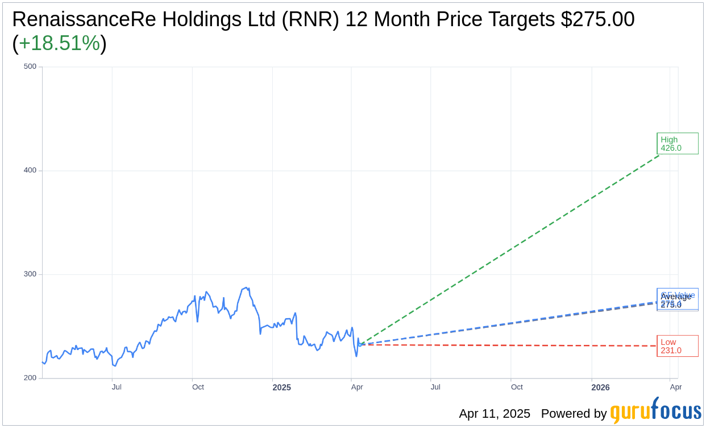
Task: Click the Jul label after 2025 on x-axis
Action: coord(435,387)
